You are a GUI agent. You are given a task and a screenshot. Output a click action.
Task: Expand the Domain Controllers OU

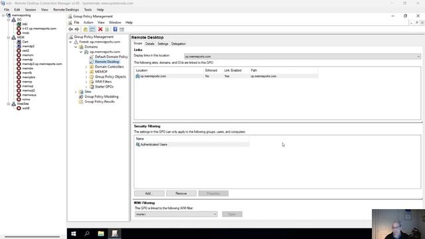click(86, 67)
